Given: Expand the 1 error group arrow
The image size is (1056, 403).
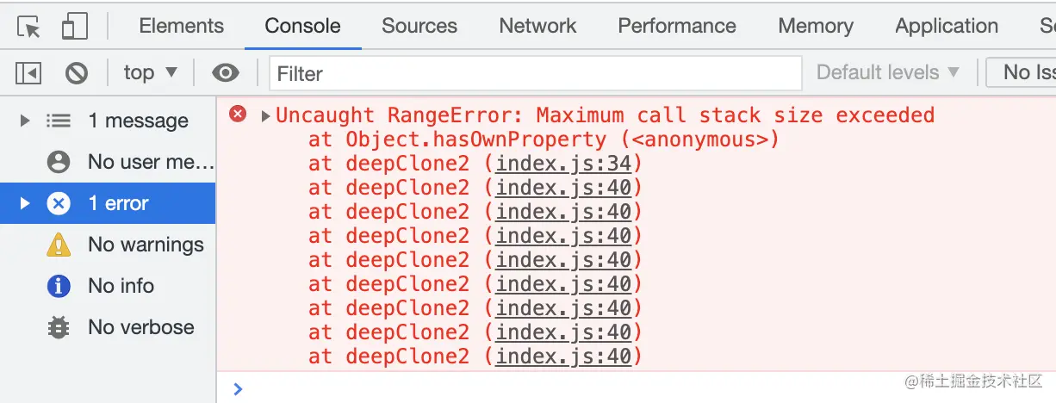Looking at the screenshot, I should 25,203.
